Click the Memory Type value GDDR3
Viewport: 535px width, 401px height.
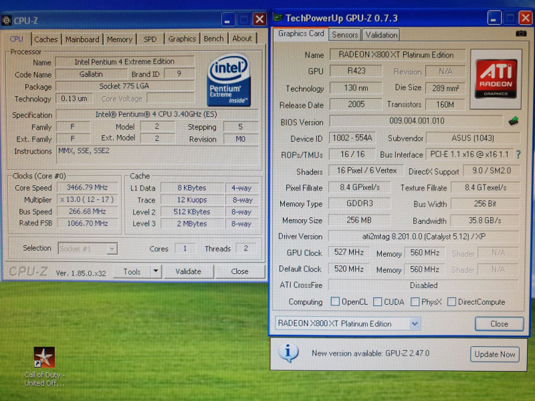(x=359, y=204)
